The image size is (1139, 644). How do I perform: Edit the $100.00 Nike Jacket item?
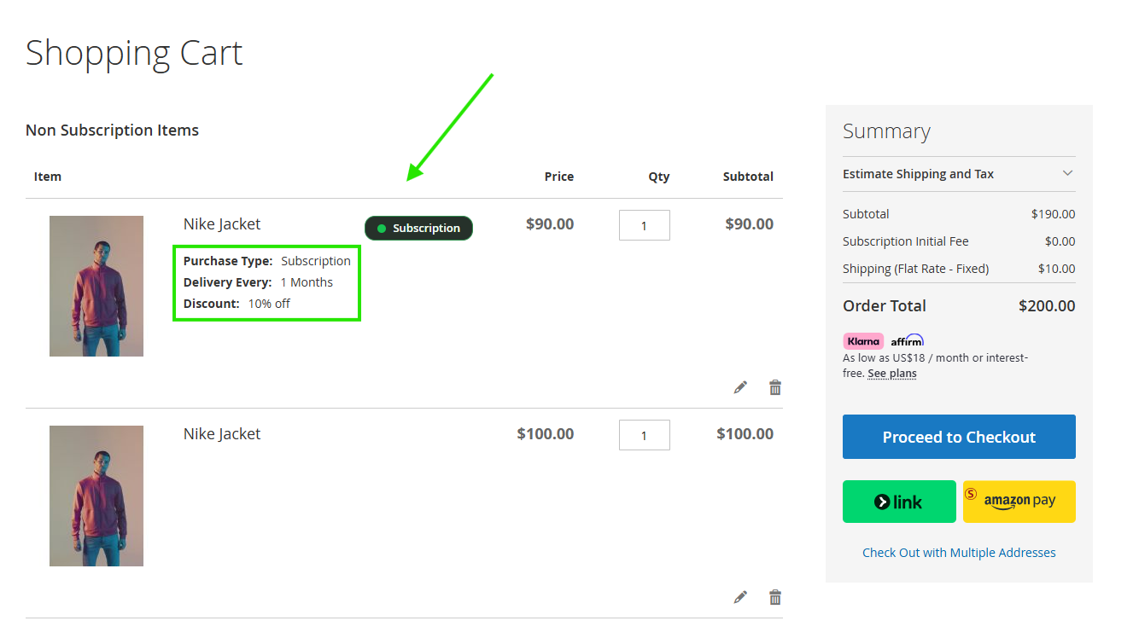tap(740, 597)
